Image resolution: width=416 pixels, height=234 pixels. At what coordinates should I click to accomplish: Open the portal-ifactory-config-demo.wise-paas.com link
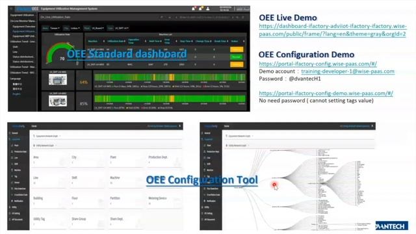326,94
